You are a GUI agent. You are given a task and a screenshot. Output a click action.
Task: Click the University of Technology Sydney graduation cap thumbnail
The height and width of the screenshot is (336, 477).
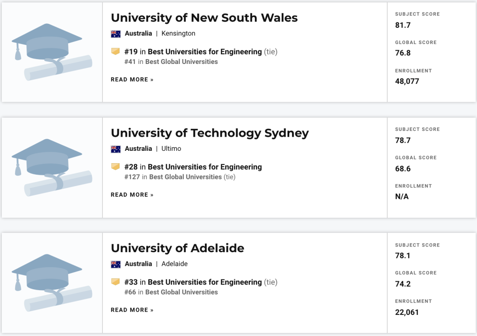coord(52,168)
